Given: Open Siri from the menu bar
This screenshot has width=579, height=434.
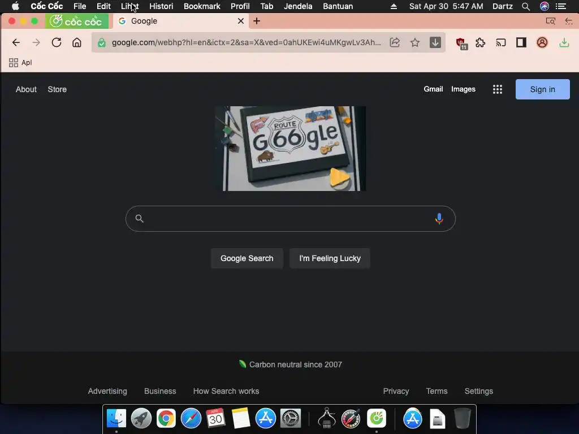Looking at the screenshot, I should 545,6.
